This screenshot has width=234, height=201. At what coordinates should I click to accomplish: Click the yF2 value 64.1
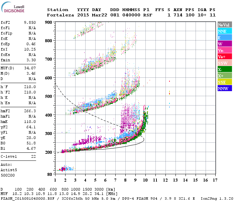coord(31,127)
